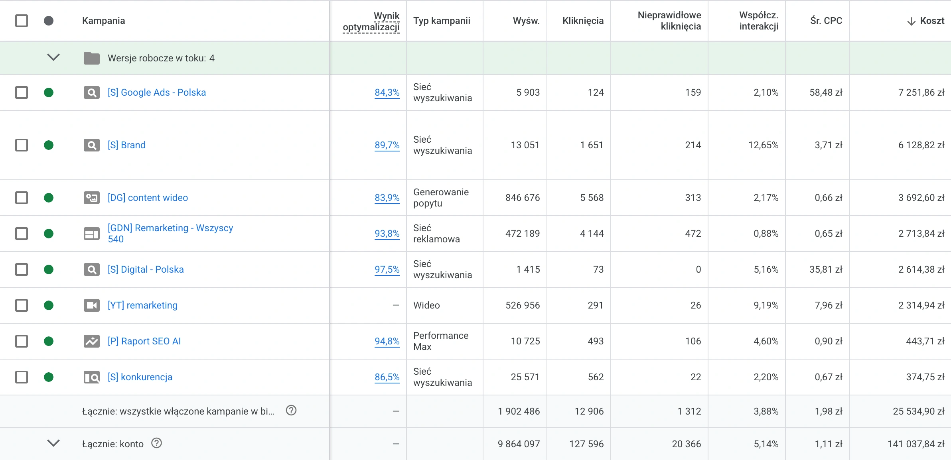The height and width of the screenshot is (460, 951).
Task: Click green status dot of [S] Digital - Polska
Action: [x=49, y=269]
